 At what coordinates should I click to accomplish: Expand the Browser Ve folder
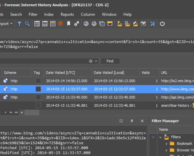coord(166,150)
